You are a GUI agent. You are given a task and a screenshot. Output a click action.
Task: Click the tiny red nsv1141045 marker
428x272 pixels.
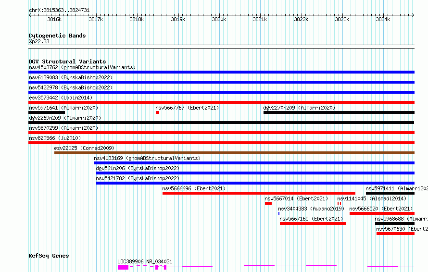(340, 203)
